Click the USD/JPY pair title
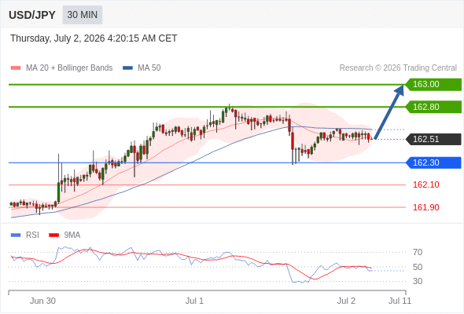Image resolution: width=464 pixels, height=314 pixels. (32, 15)
